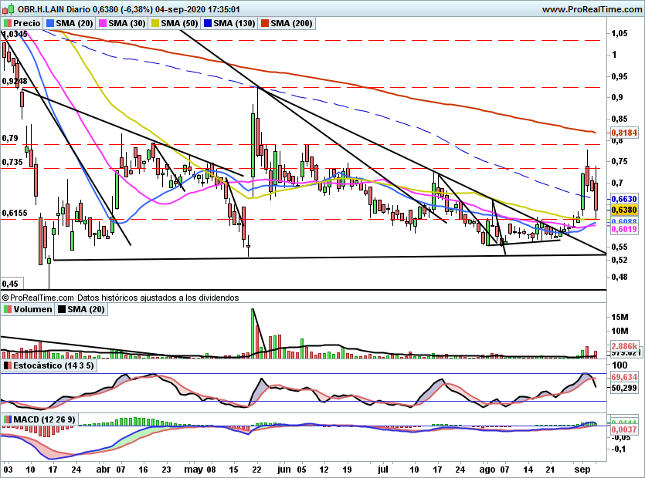Click the 'sep' date on the time axis
Image resolution: width=645 pixels, height=478 pixels.
[584, 468]
